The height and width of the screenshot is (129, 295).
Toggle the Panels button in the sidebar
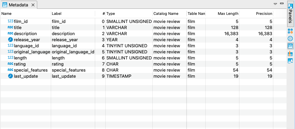(x=290, y=14)
